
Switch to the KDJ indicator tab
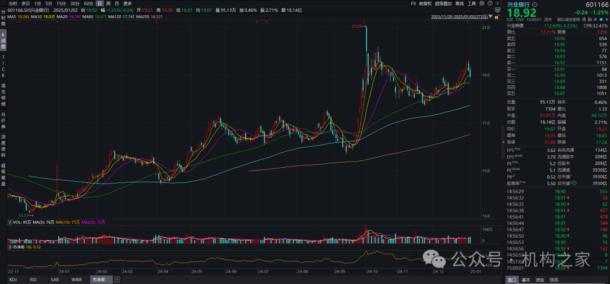click(x=14, y=279)
